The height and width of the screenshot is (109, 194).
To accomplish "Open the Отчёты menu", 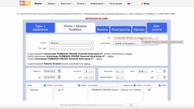I will (81, 4).
